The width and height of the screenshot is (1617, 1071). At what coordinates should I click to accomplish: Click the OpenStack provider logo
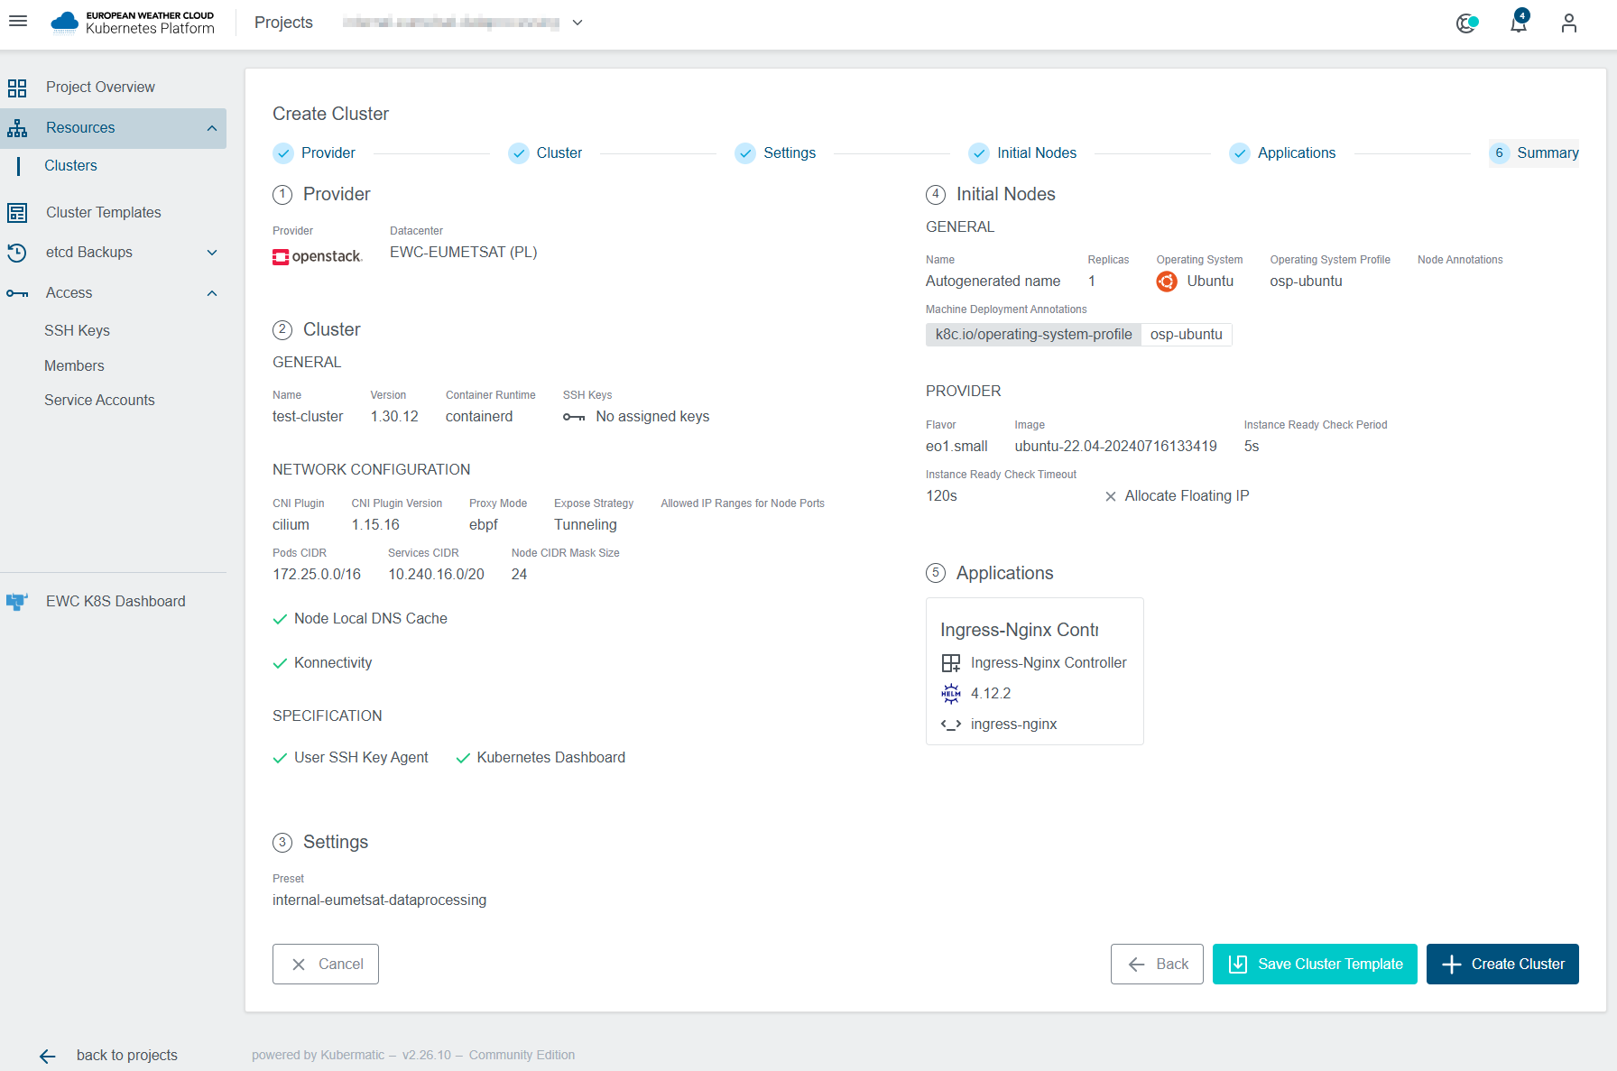pyautogui.click(x=318, y=256)
